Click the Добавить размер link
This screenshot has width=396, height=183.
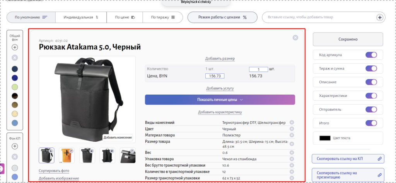[220, 58]
